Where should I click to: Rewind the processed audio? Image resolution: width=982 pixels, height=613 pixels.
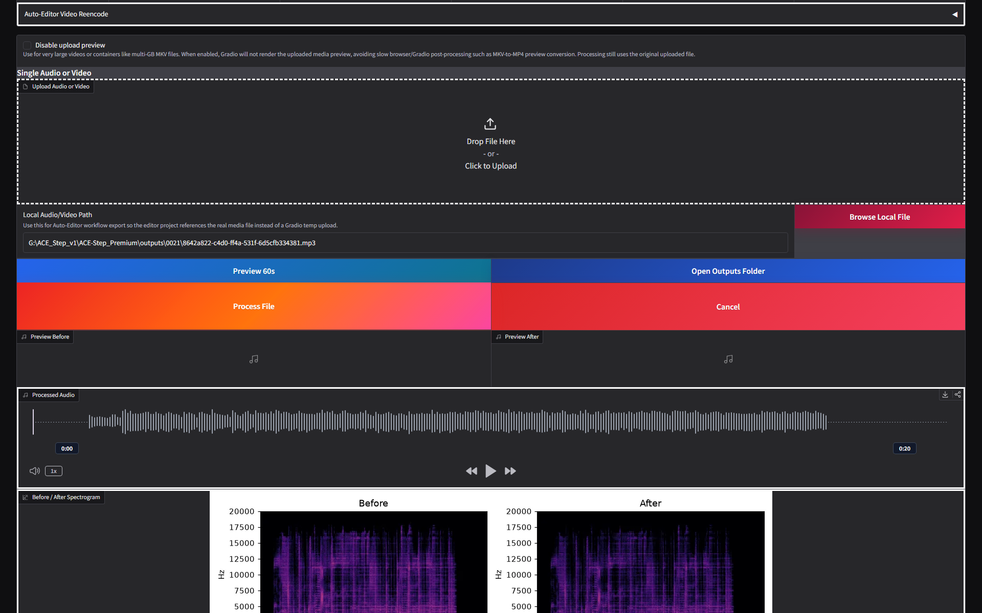click(472, 471)
